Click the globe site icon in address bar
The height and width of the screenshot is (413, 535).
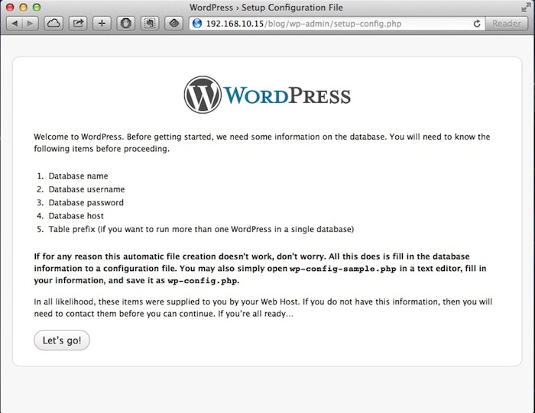[196, 24]
